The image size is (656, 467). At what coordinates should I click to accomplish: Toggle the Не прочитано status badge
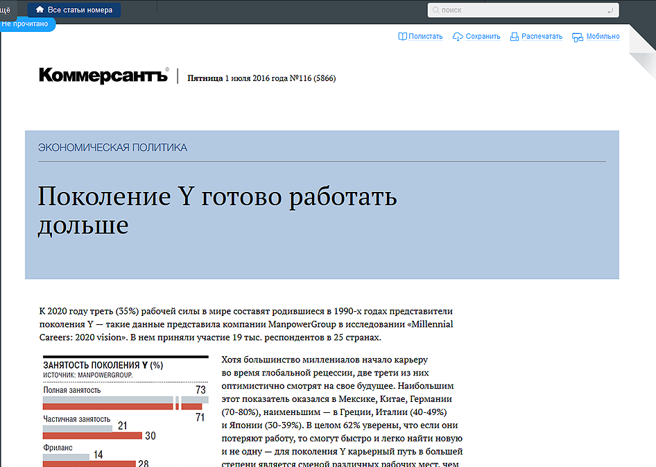25,24
